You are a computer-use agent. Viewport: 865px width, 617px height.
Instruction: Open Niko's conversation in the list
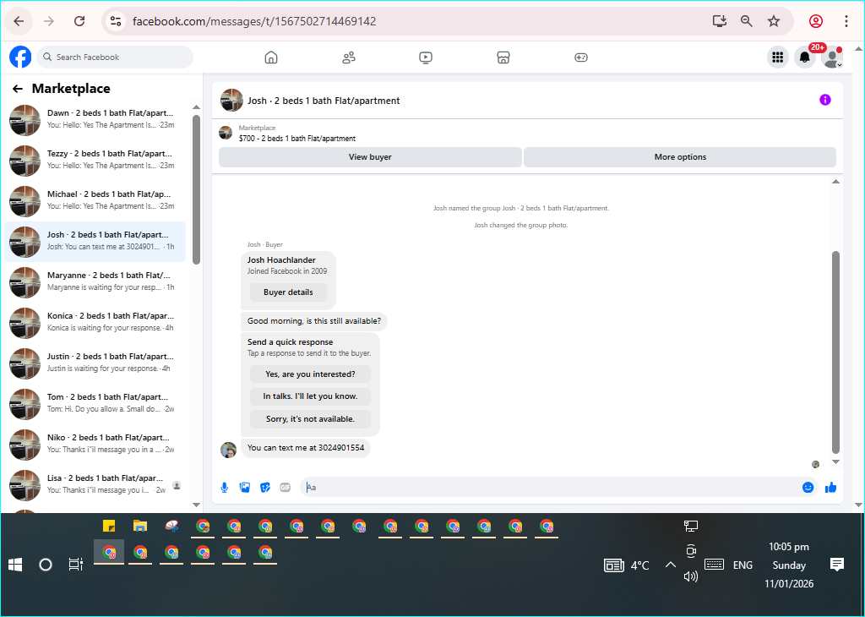point(95,445)
